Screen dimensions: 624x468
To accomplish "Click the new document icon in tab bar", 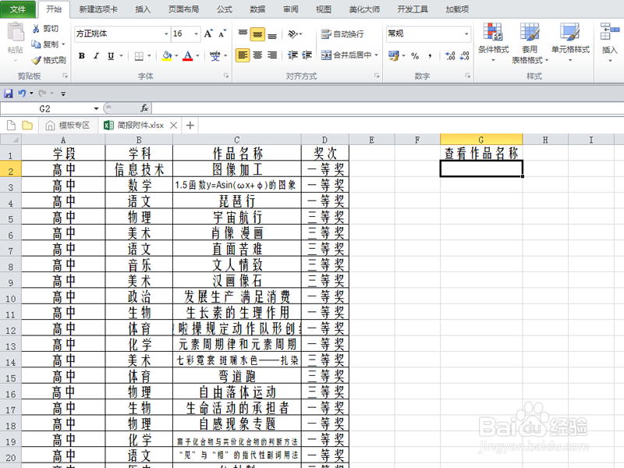I will (x=11, y=126).
